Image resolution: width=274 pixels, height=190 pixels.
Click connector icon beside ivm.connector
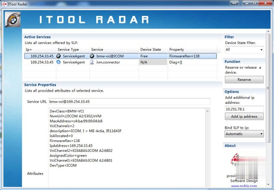tap(92, 62)
